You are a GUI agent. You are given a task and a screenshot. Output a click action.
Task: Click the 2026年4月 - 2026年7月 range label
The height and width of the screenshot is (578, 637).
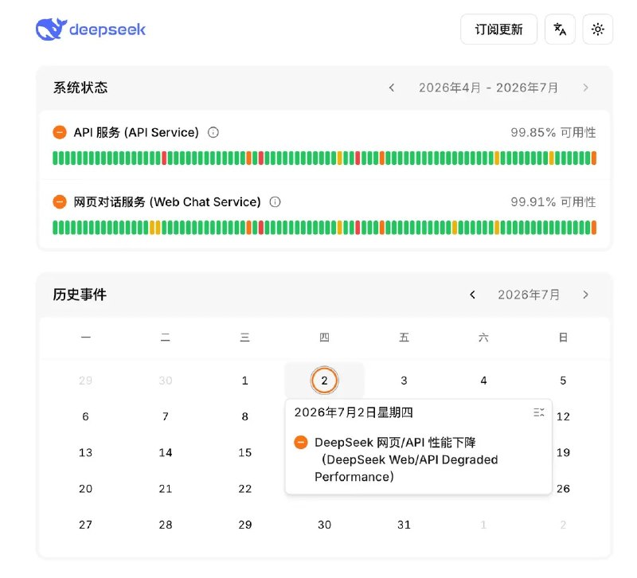(488, 88)
